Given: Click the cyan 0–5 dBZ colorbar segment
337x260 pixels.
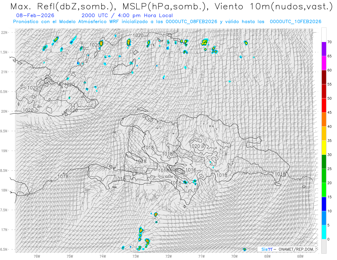Looking at the screenshot, I should (324, 232).
